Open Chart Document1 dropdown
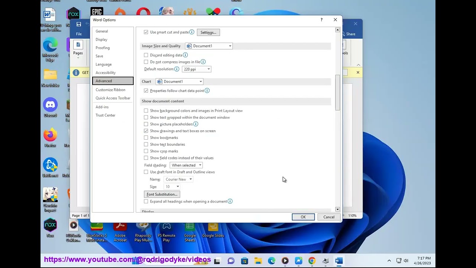Viewport: 476px width, 268px height. pyautogui.click(x=179, y=82)
